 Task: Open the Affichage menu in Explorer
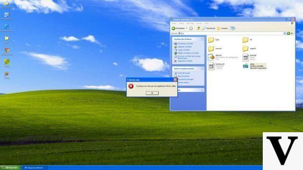click(x=190, y=23)
